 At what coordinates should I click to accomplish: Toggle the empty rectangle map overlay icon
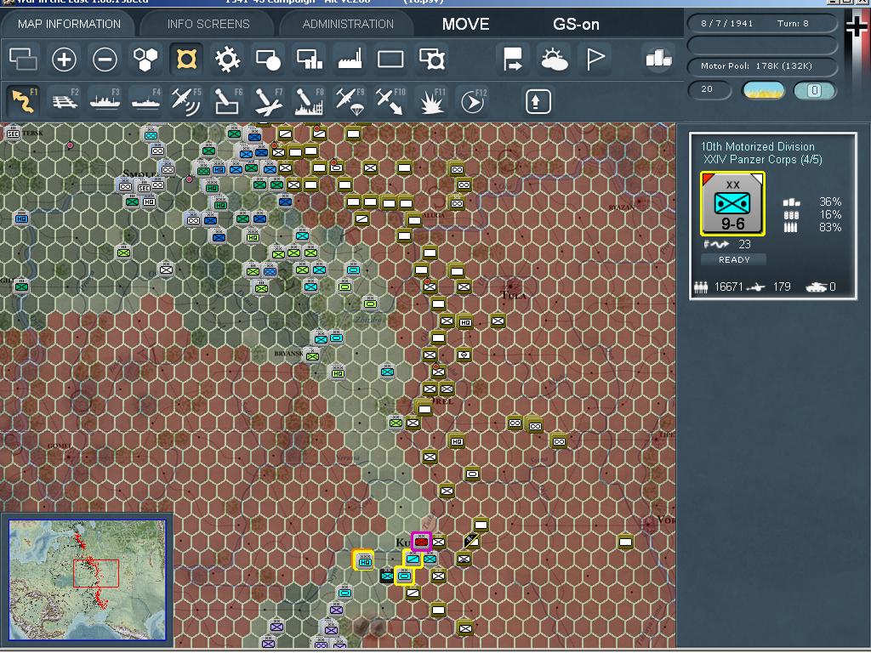(390, 59)
